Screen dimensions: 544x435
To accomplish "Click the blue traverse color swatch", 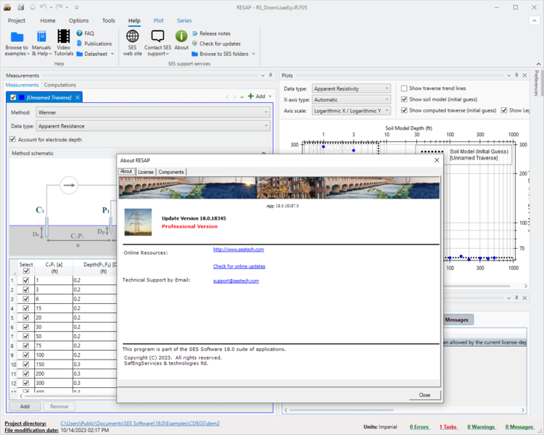I will 22,97.
